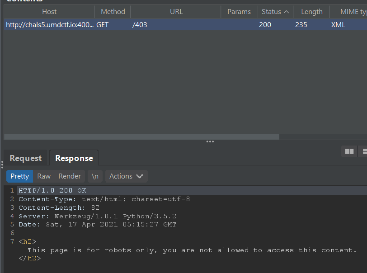Image resolution: width=367 pixels, height=273 pixels.
Task: Select side-by-side layout icon
Action: (349, 152)
